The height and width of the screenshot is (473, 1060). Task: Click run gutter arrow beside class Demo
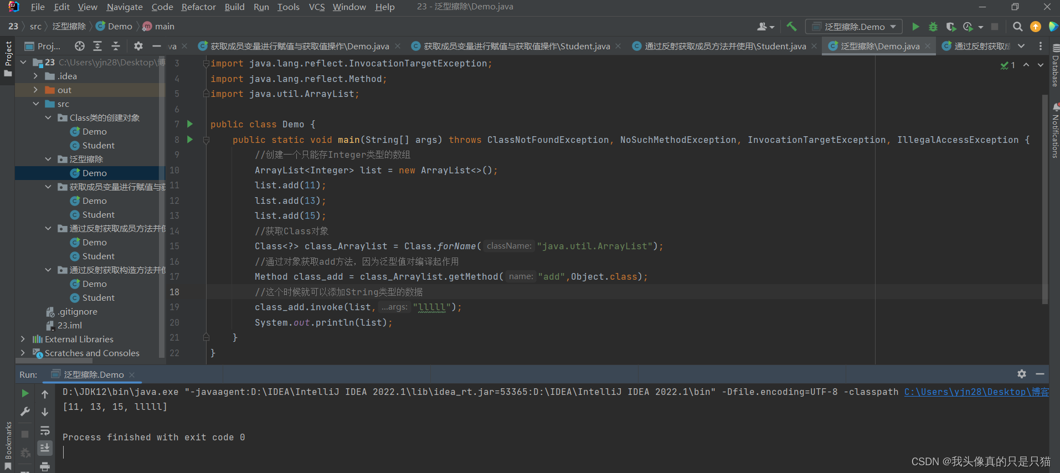(190, 124)
